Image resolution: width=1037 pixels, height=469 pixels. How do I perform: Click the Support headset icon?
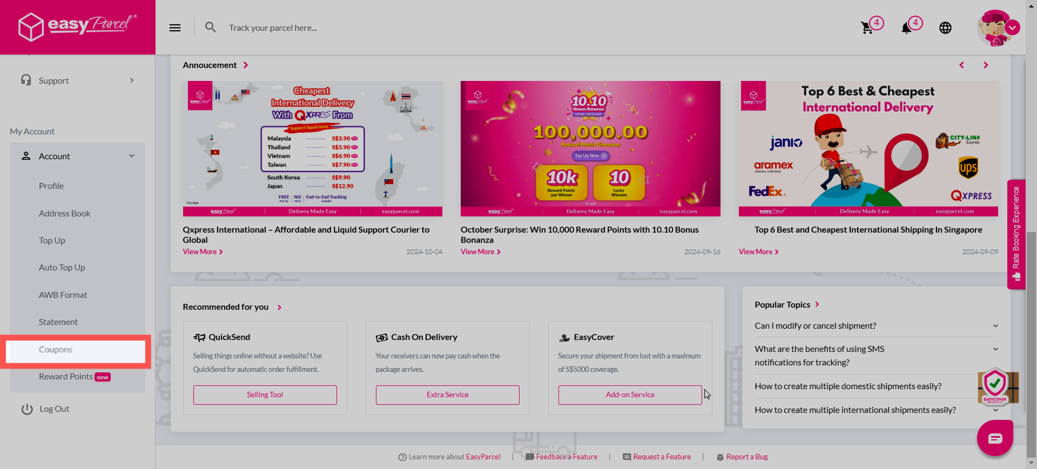coord(26,80)
